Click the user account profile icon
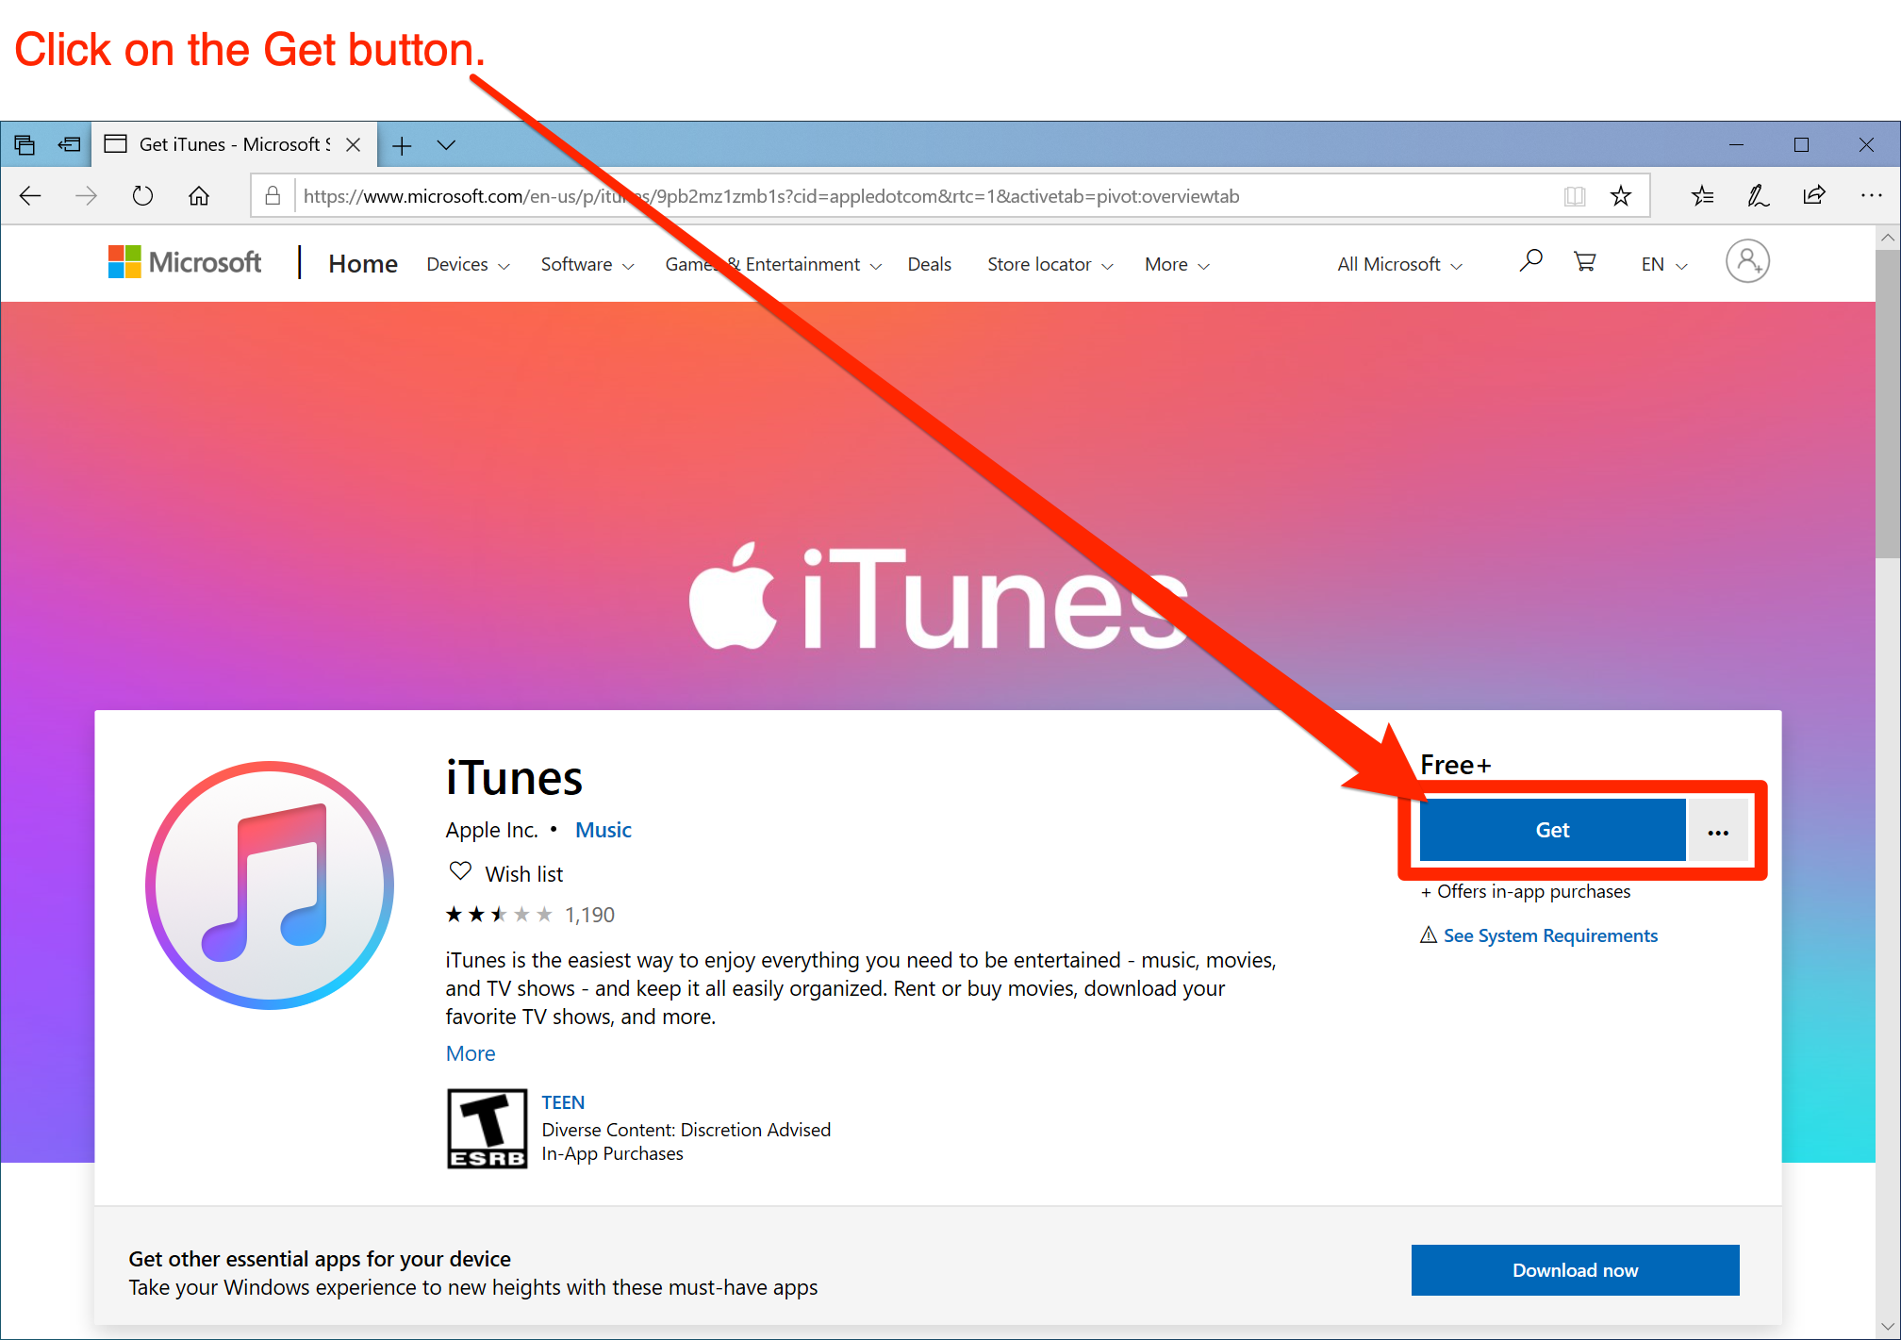This screenshot has height=1340, width=1901. pos(1747,261)
